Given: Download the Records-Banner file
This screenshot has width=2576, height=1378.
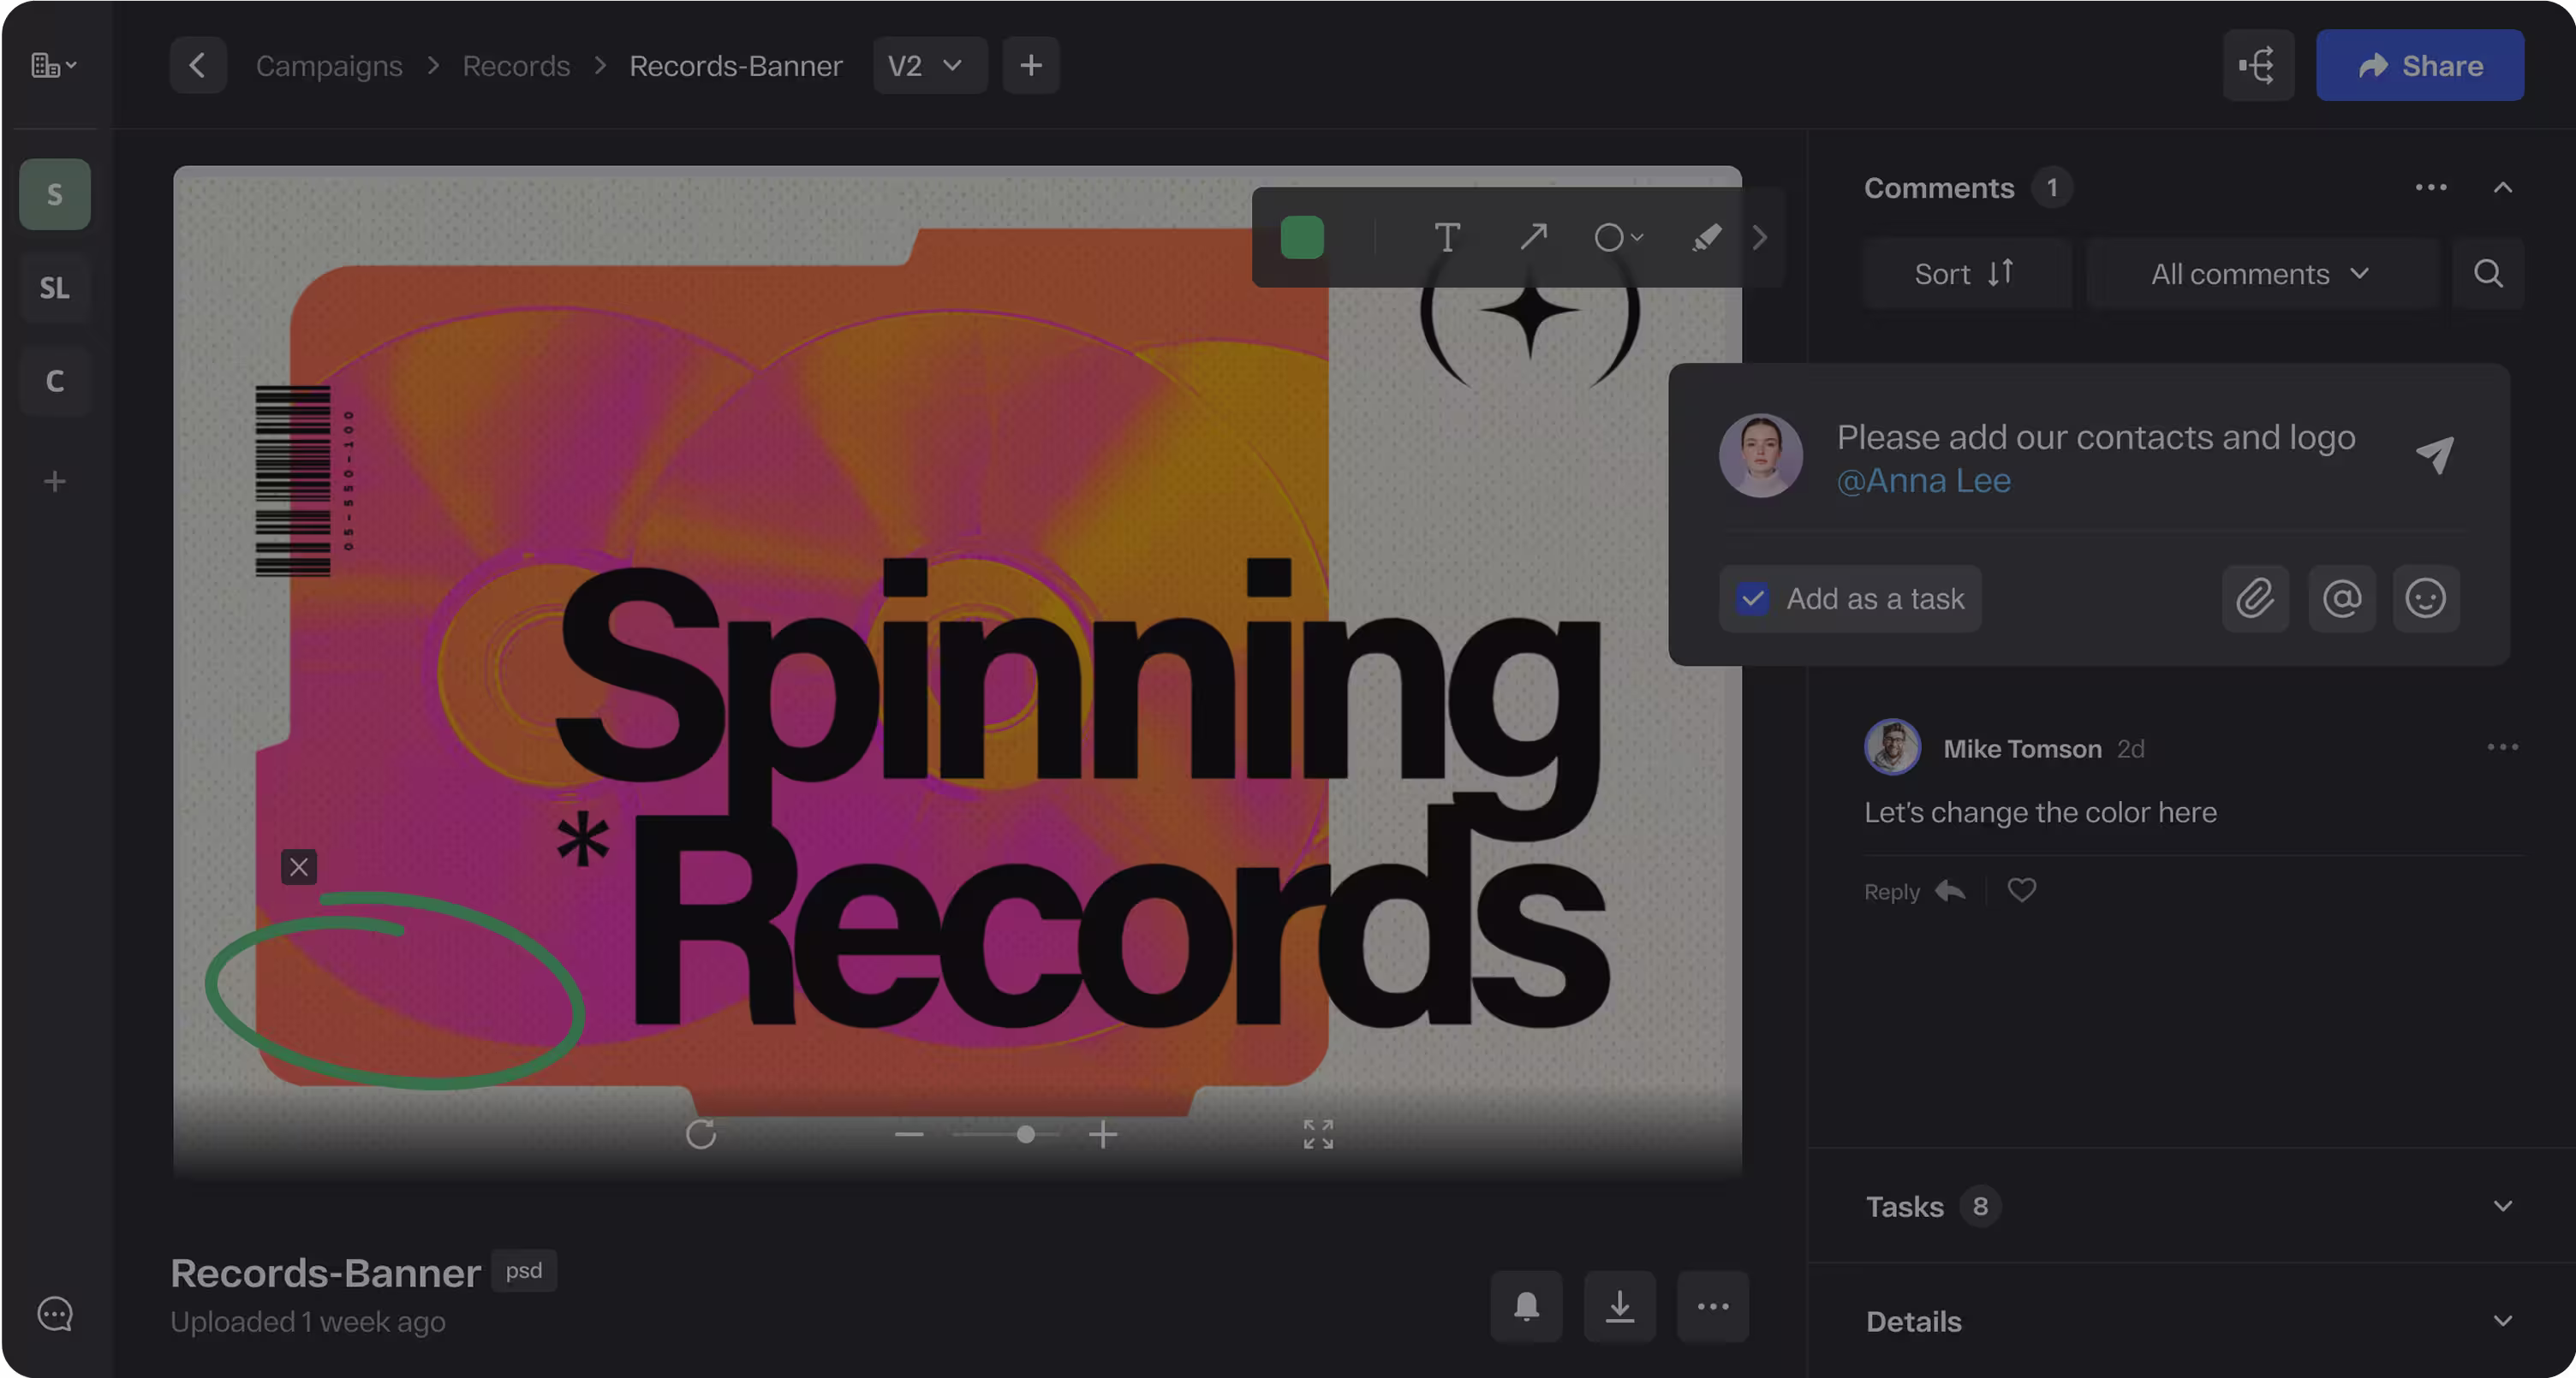Looking at the screenshot, I should coord(1619,1306).
